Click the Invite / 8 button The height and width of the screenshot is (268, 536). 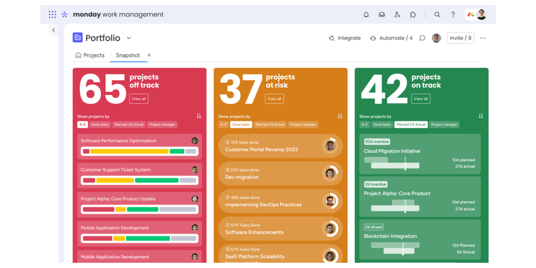pyautogui.click(x=460, y=38)
